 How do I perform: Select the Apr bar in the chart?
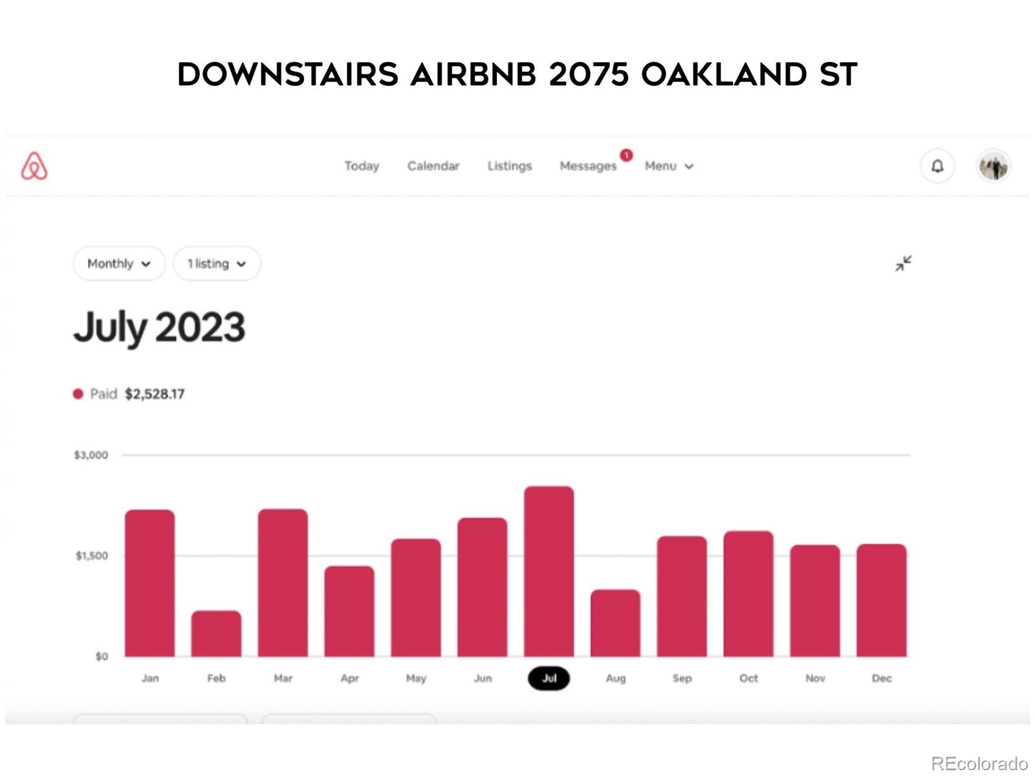click(x=349, y=611)
